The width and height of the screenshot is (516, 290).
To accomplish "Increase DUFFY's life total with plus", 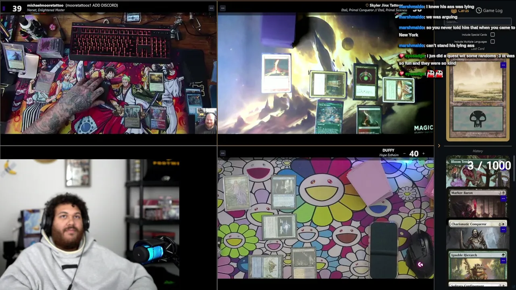I will point(423,153).
